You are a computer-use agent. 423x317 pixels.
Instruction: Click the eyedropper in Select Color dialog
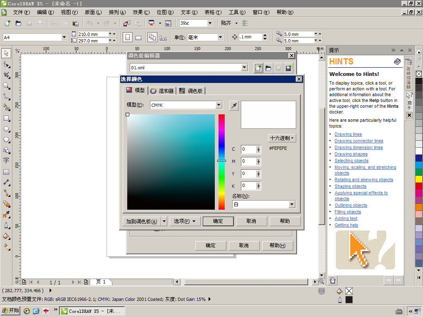pyautogui.click(x=234, y=106)
